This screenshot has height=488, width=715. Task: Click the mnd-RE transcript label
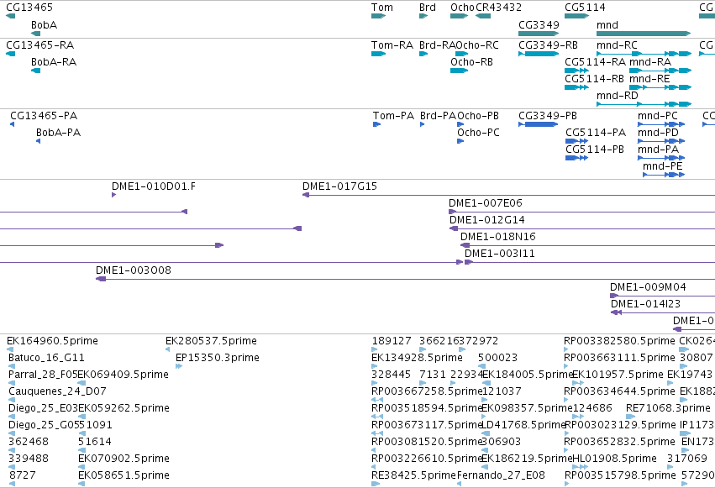tap(649, 79)
